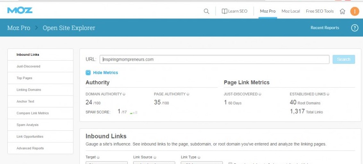The width and height of the screenshot is (363, 164).
Task: Select Just-Discovered in sidebar
Action: pos(41,66)
